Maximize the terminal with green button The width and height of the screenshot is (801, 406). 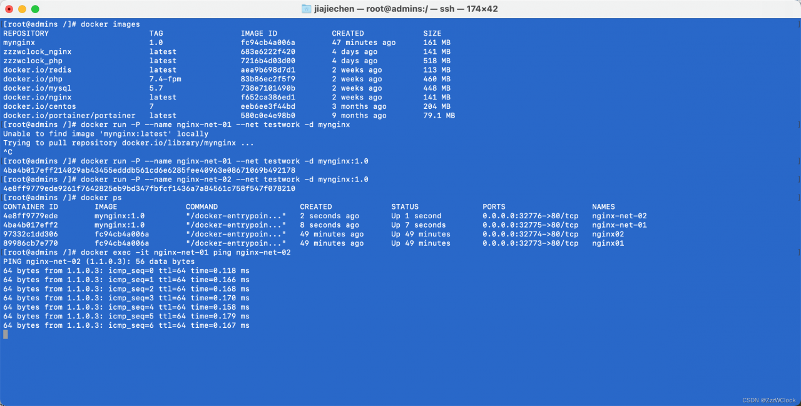[x=35, y=9]
